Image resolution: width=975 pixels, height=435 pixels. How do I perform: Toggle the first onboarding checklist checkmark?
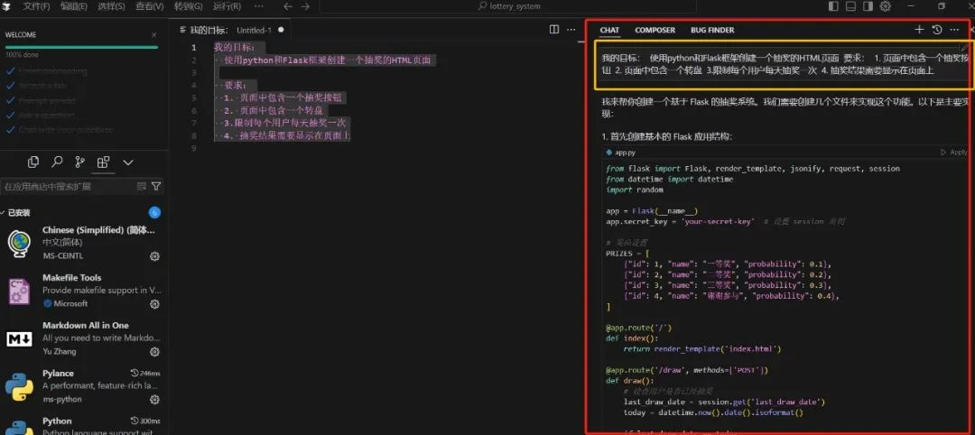(10, 70)
